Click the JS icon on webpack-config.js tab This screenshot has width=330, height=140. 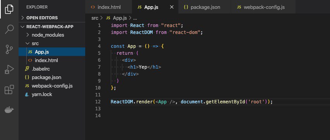[239, 7]
